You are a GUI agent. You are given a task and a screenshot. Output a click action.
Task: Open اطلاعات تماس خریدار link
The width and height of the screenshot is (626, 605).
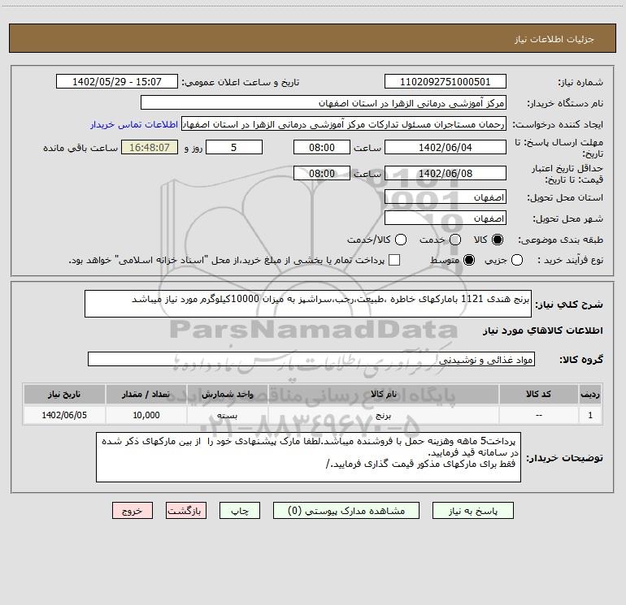134,124
